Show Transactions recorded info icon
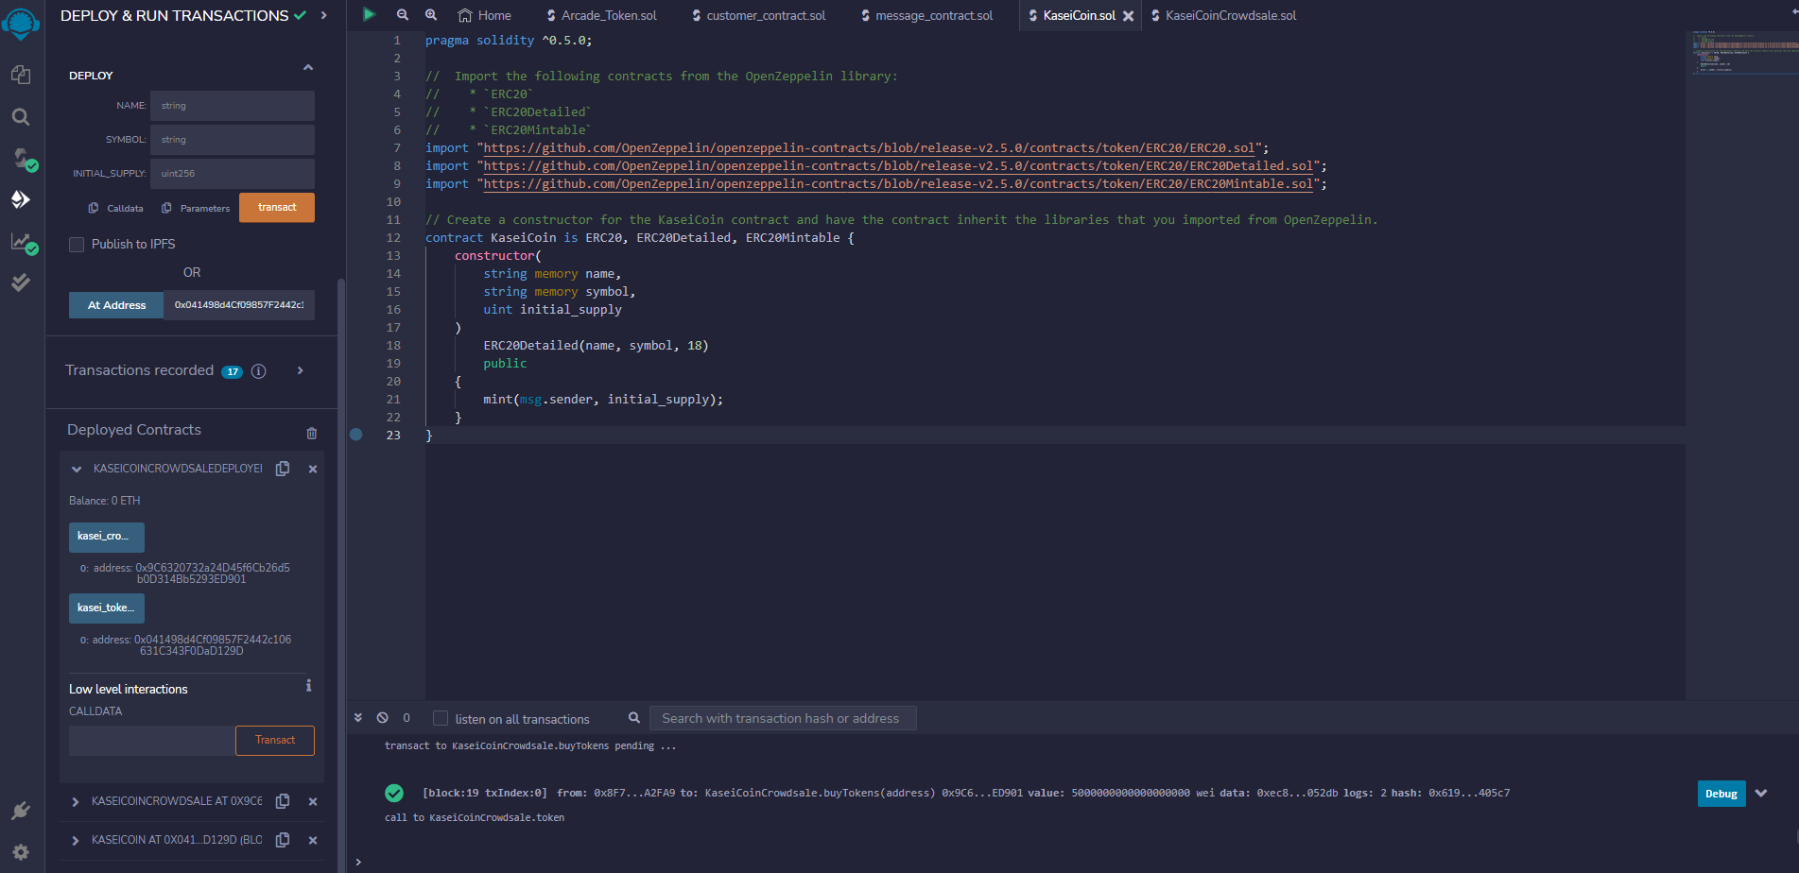Viewport: 1799px width, 873px height. pyautogui.click(x=259, y=371)
